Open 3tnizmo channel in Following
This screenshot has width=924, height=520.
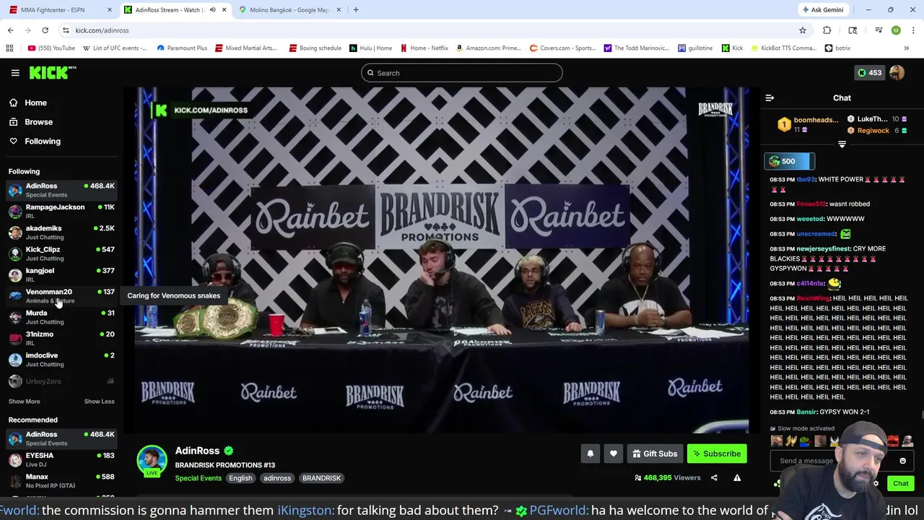tap(61, 338)
